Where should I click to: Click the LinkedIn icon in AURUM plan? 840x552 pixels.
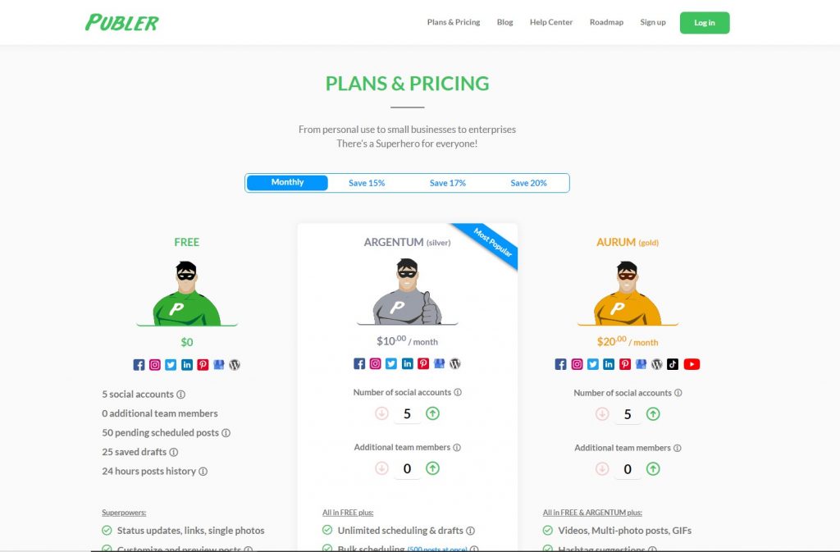[609, 364]
